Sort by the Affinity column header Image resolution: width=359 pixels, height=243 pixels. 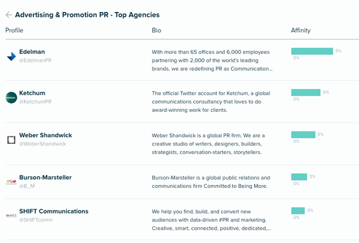pyautogui.click(x=300, y=31)
